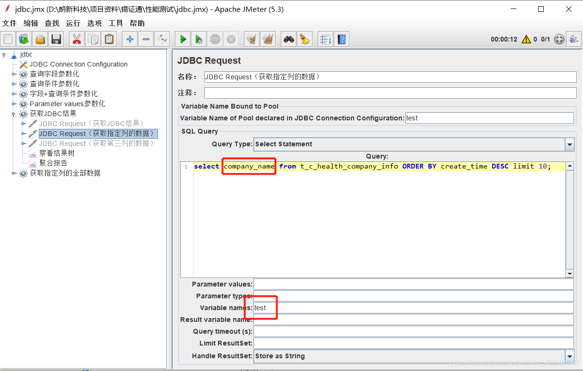Select JDBC Request（获取JDBC结果） tree item
This screenshot has width=583, height=371.
(x=91, y=124)
